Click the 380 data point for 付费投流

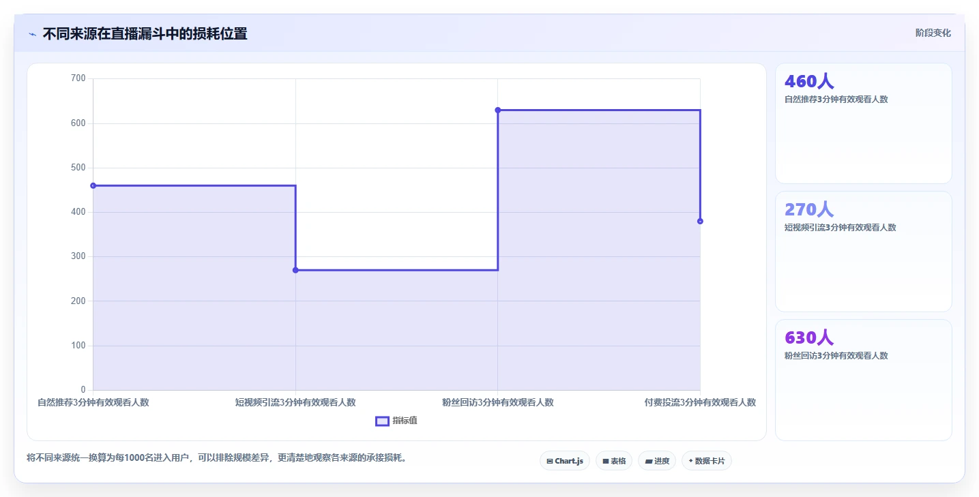pyautogui.click(x=700, y=221)
